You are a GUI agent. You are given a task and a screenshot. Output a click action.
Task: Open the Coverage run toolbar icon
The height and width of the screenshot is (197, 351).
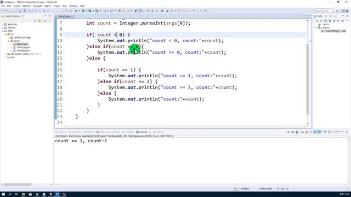coord(90,11)
